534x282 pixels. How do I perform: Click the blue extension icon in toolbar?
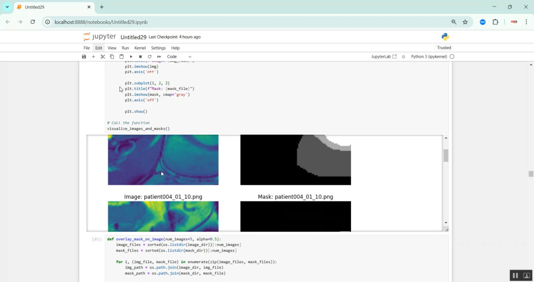(483, 22)
